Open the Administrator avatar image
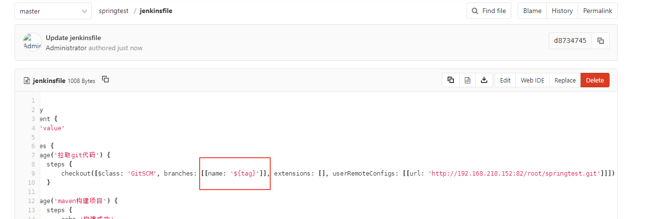 tap(32, 42)
